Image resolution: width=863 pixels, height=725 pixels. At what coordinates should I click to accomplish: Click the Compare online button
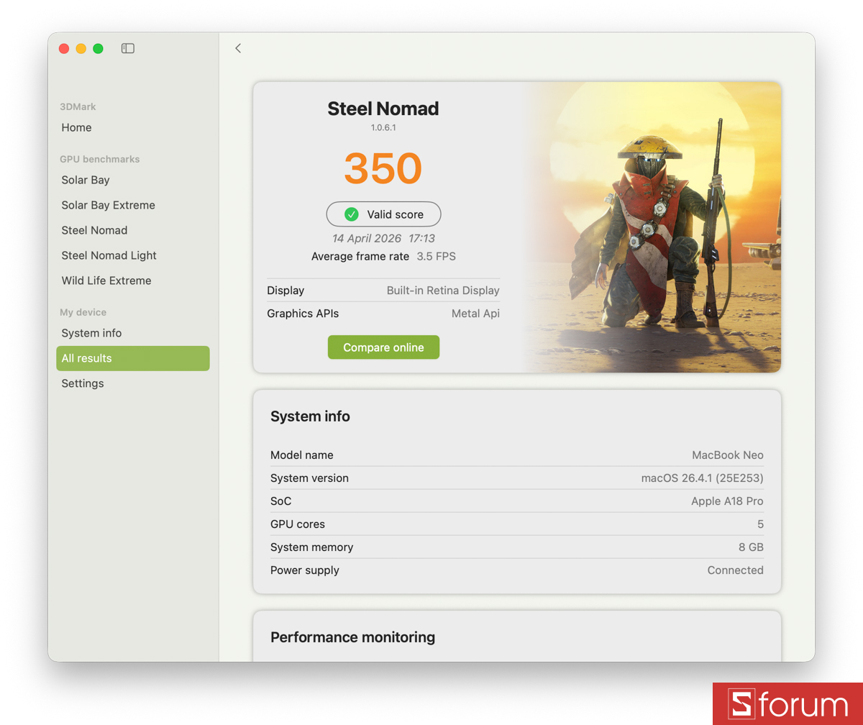[x=383, y=347]
